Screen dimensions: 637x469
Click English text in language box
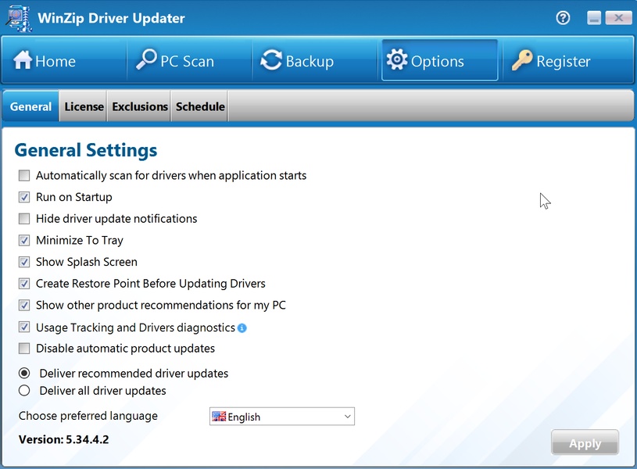point(244,417)
